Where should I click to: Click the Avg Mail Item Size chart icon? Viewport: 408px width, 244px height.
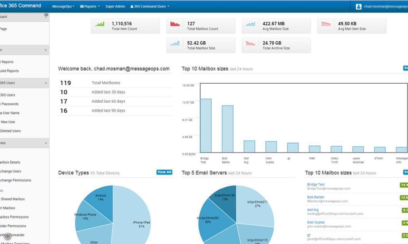pos(326,24)
